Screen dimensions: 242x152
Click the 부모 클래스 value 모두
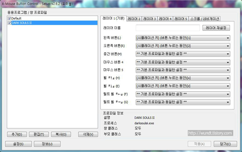tap(138, 134)
